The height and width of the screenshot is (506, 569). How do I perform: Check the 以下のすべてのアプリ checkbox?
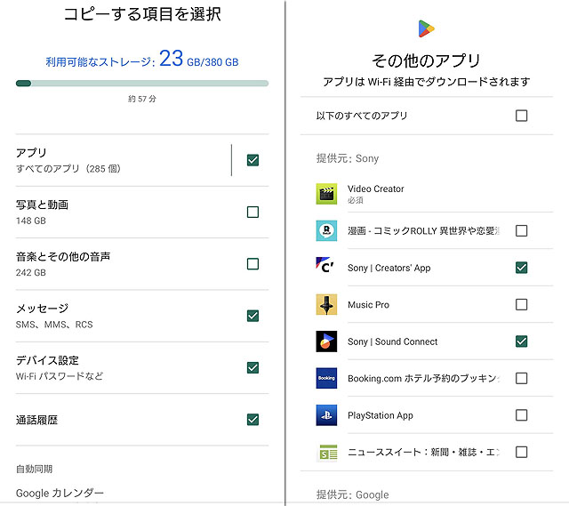pyautogui.click(x=522, y=116)
